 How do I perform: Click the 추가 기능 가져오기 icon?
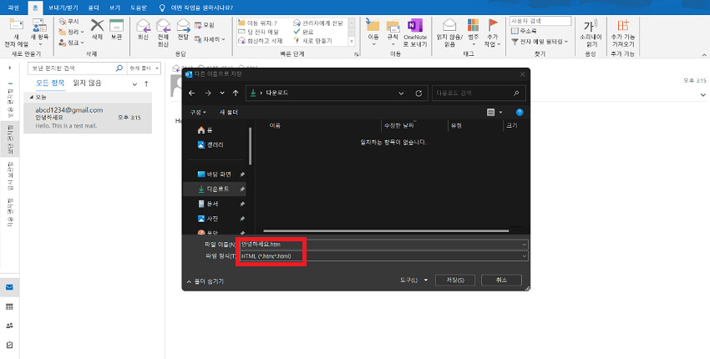(623, 26)
